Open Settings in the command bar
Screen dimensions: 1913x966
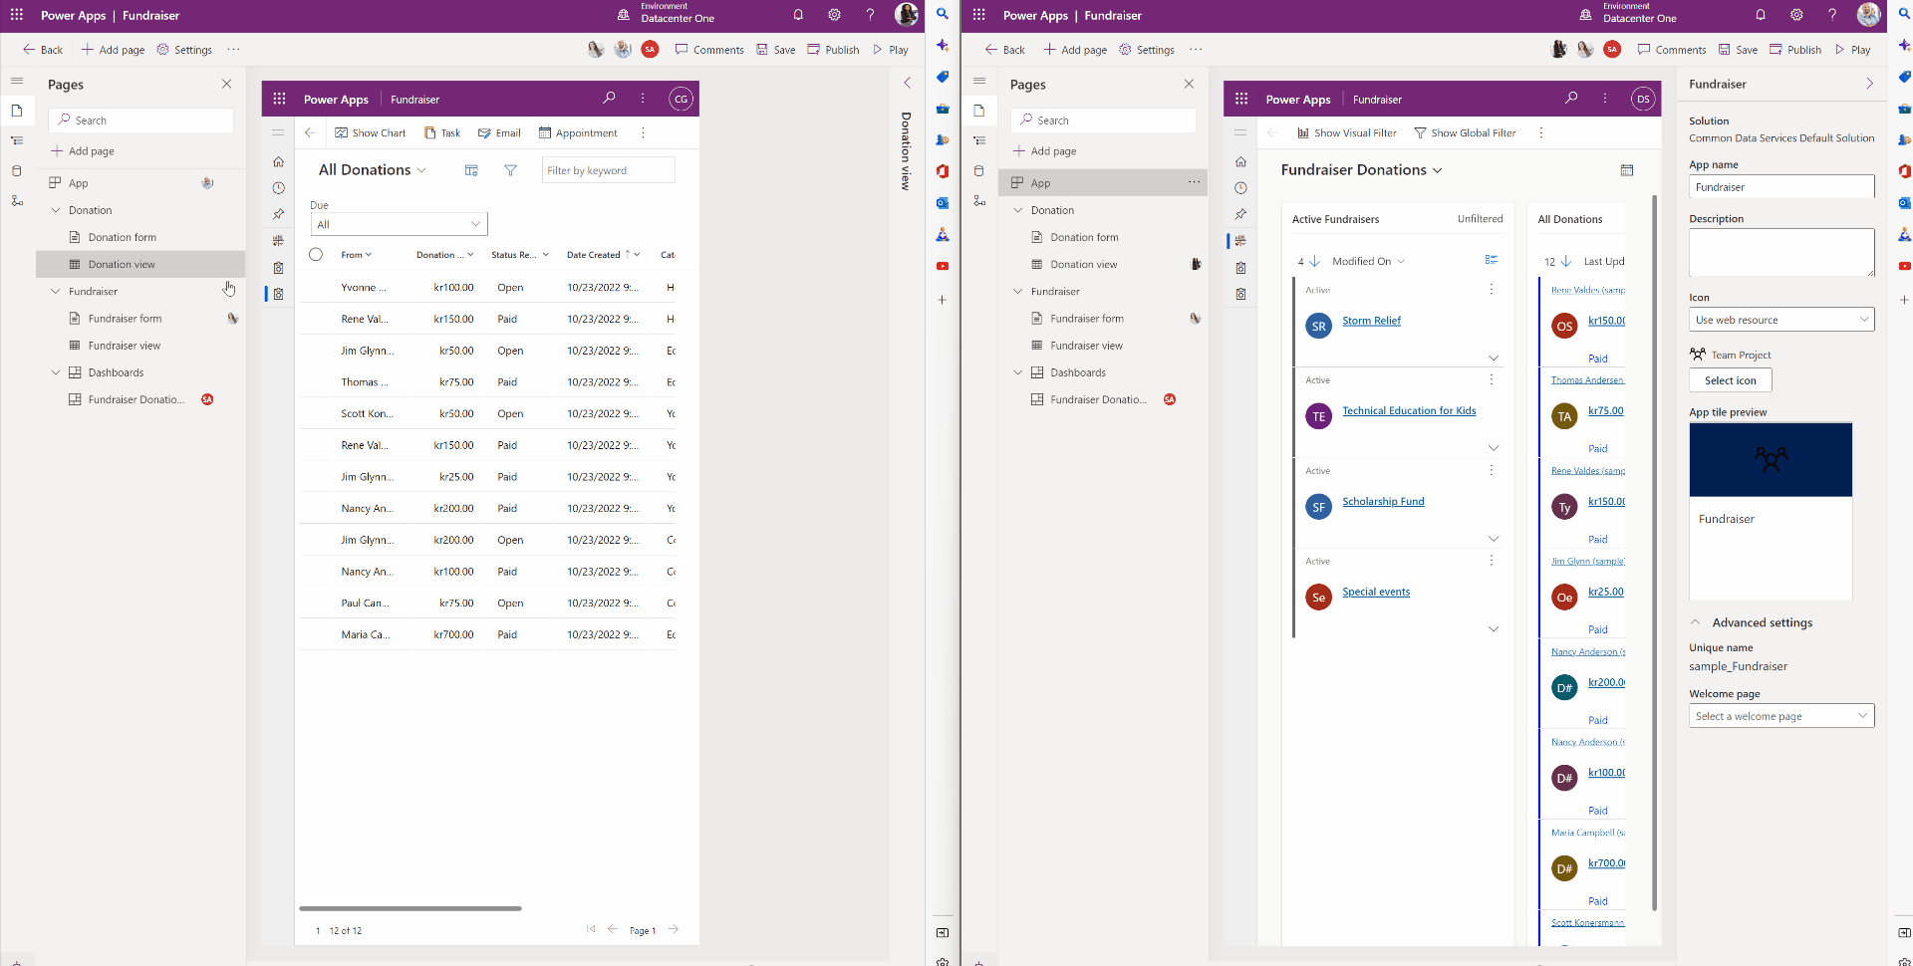click(184, 49)
